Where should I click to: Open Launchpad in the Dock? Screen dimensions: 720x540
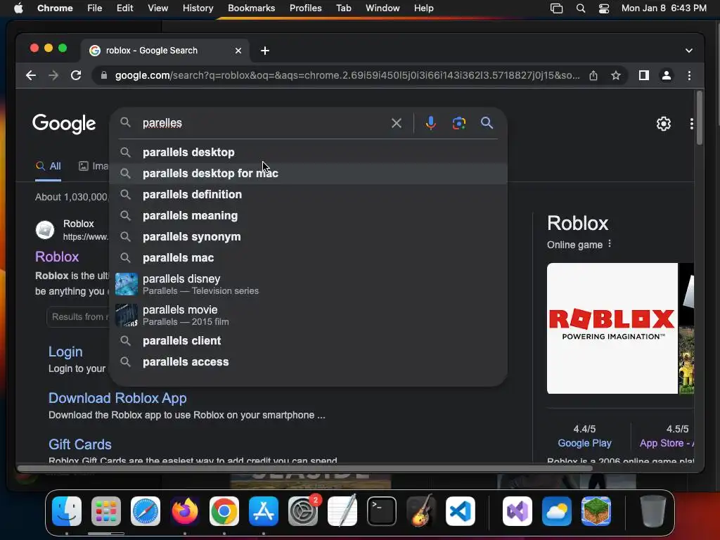point(106,510)
